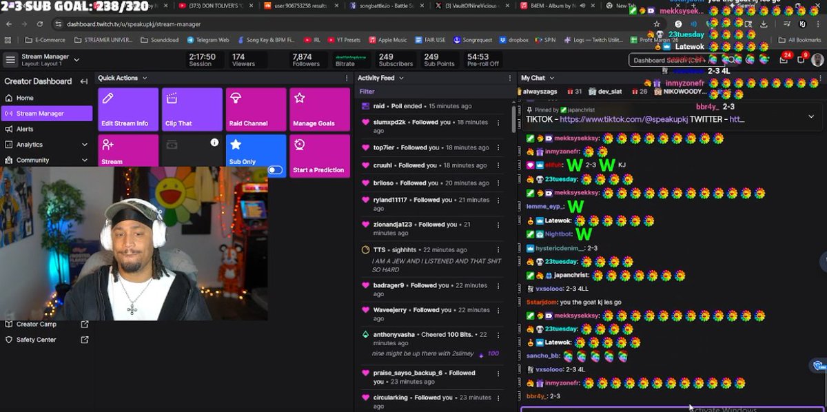Image resolution: width=827 pixels, height=412 pixels.
Task: Switch to the songbattle.io browser tab
Action: (386, 6)
